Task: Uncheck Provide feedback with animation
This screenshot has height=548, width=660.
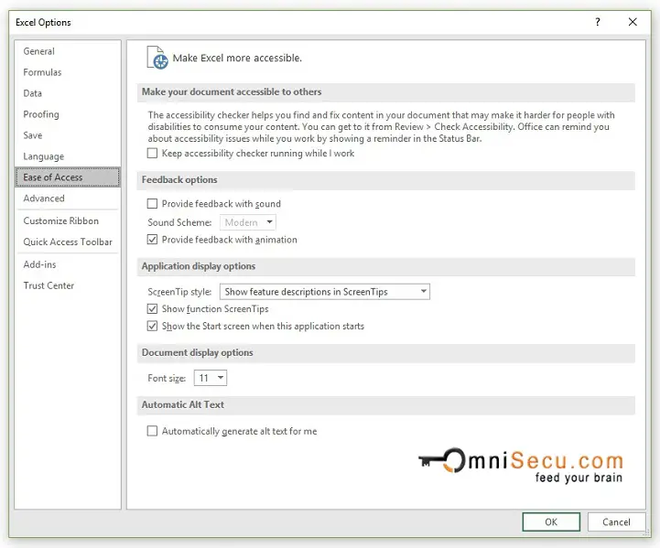Action: coord(152,240)
